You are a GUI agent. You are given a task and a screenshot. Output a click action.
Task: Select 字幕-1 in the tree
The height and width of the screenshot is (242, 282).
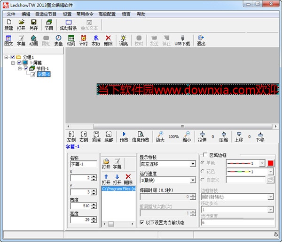[44, 74]
